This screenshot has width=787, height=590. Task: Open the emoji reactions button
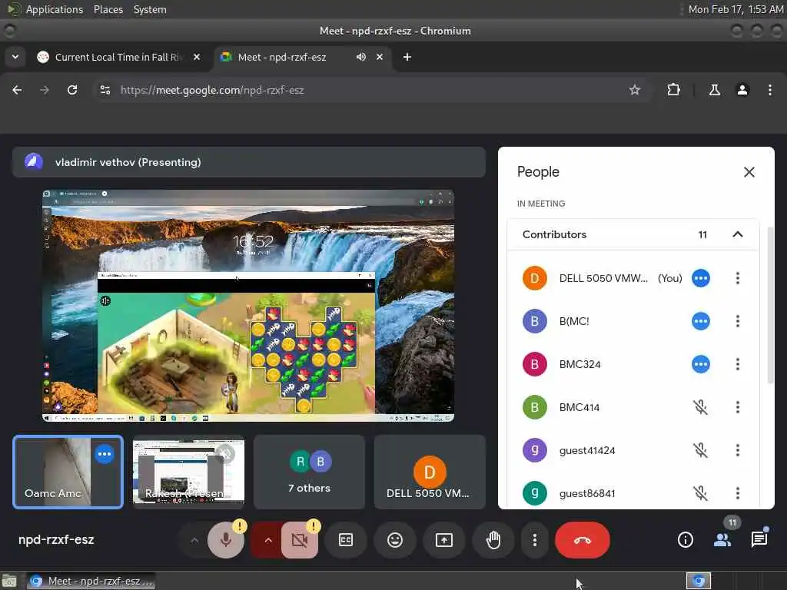(x=395, y=540)
